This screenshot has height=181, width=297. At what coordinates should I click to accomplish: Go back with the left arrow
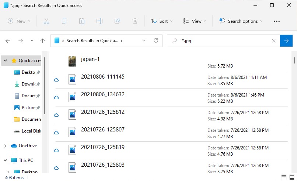[x=8, y=41]
